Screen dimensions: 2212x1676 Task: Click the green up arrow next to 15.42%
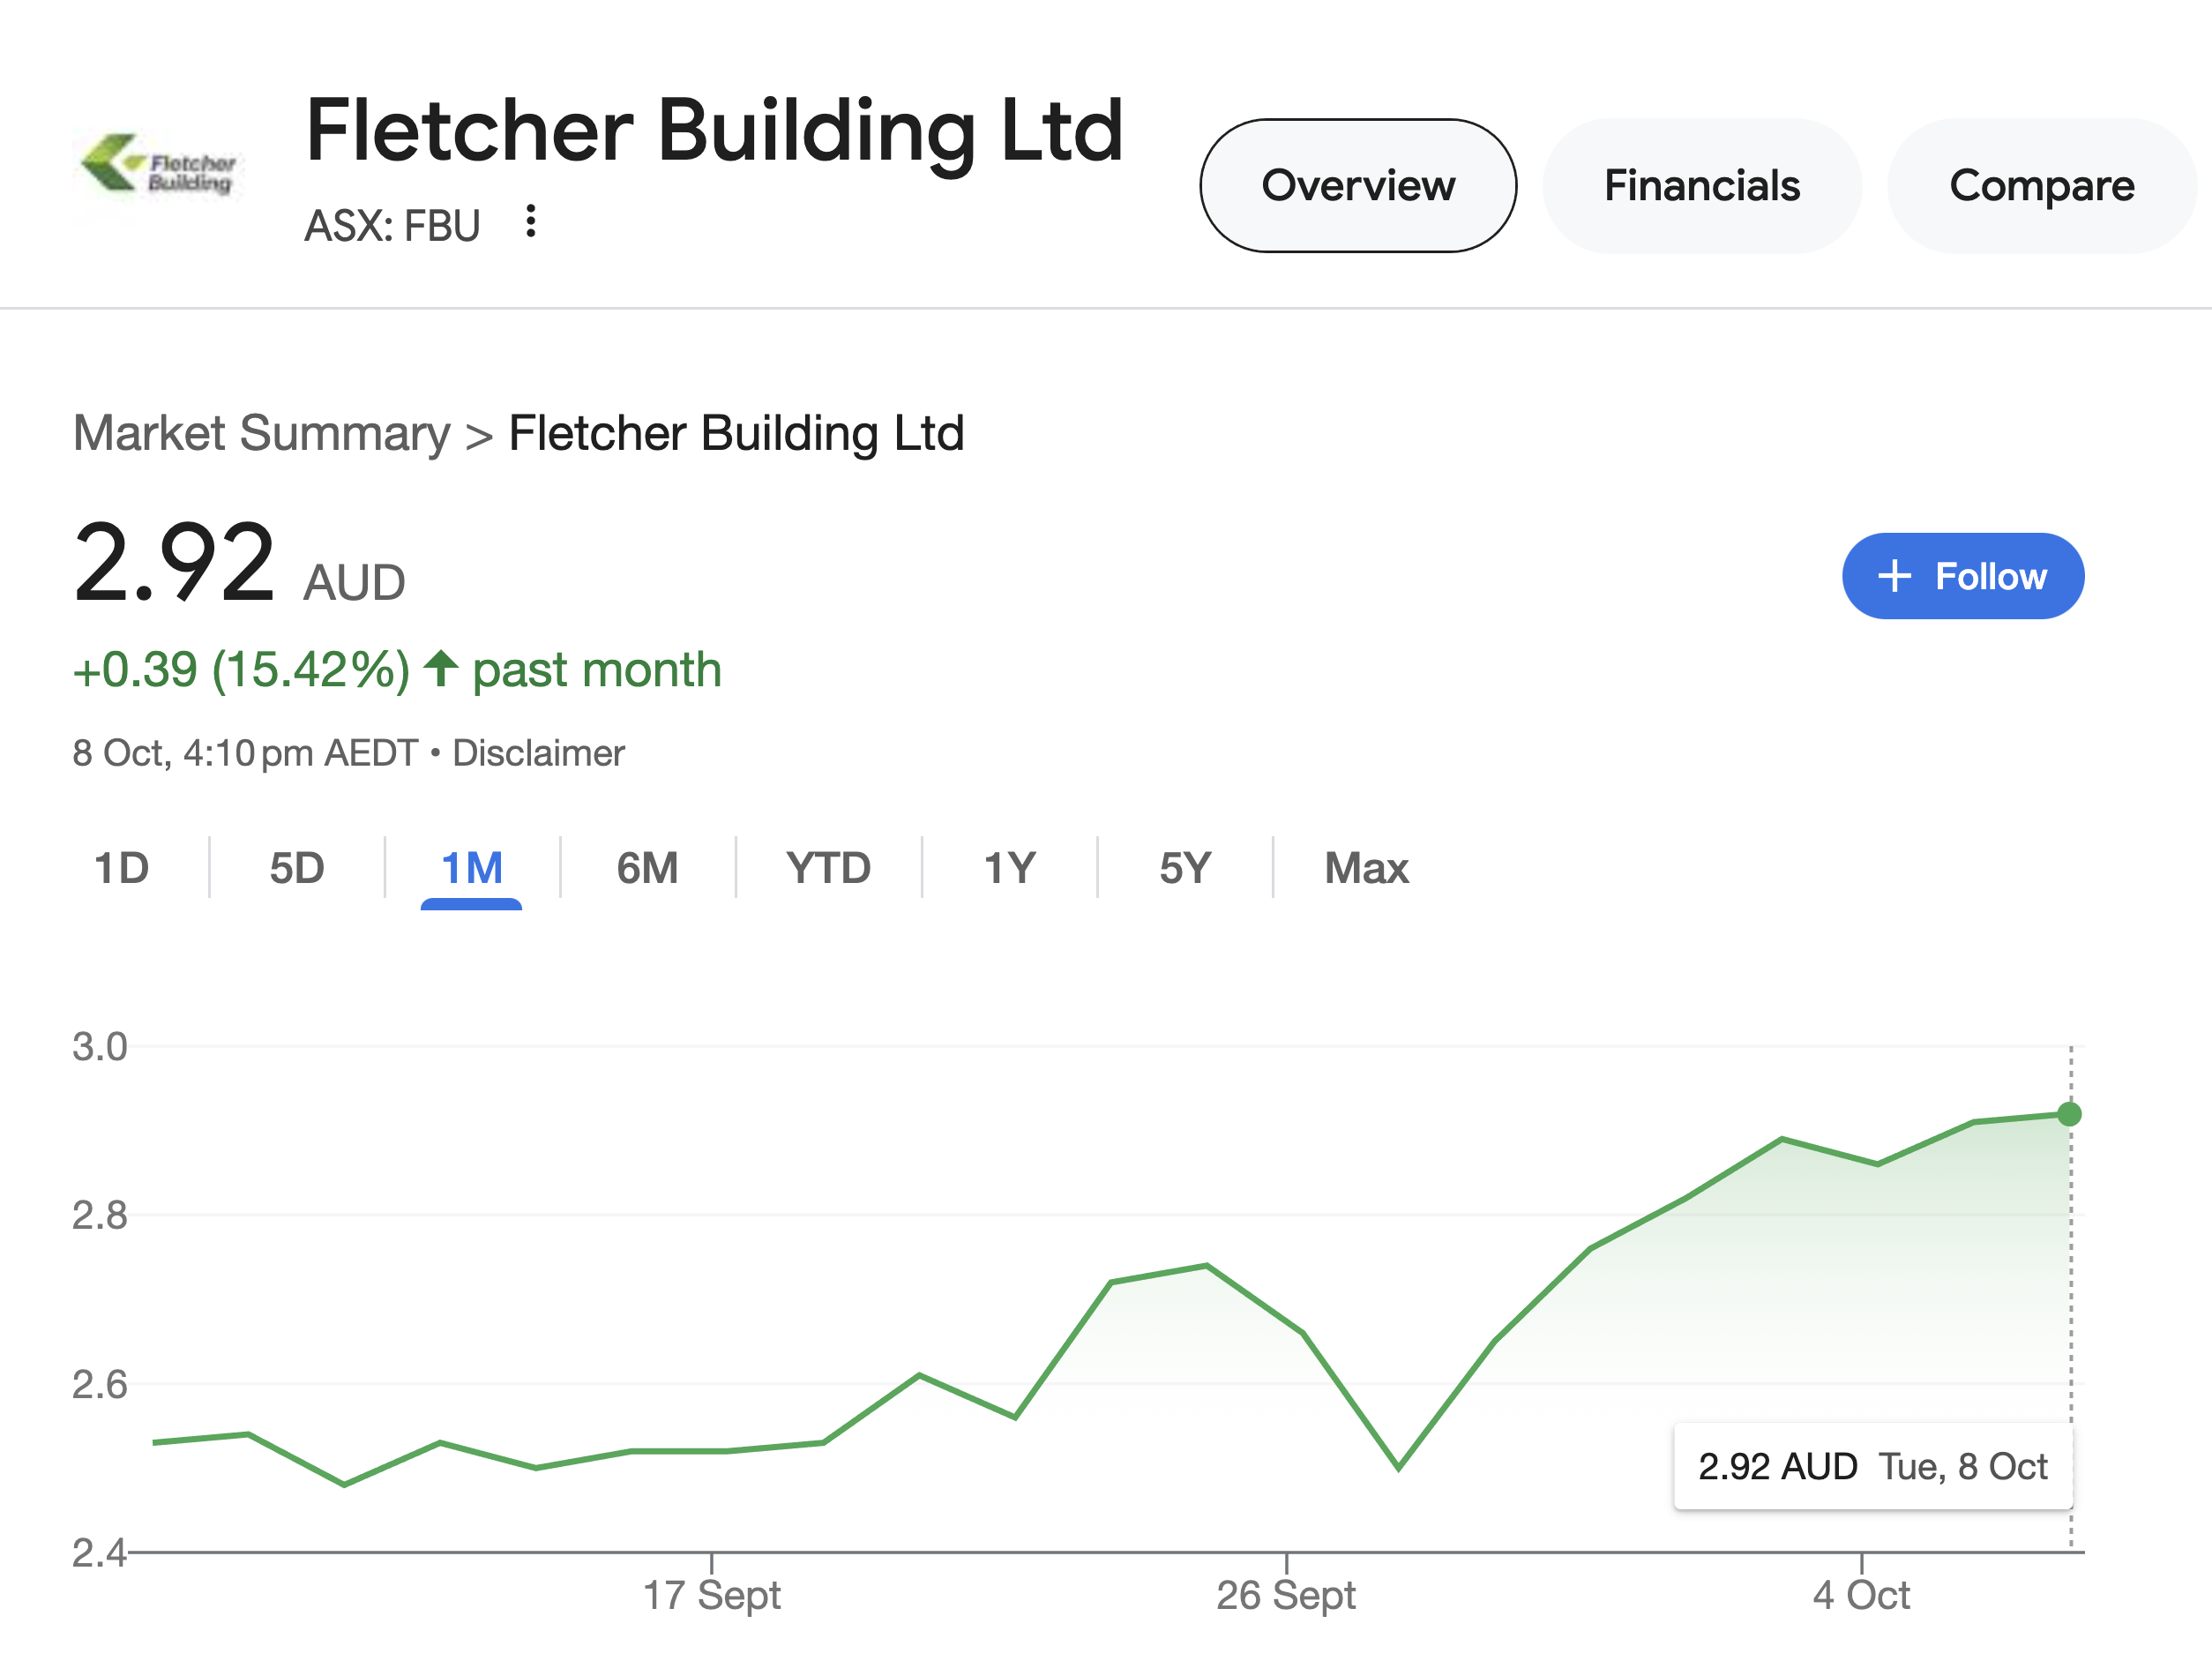point(441,668)
